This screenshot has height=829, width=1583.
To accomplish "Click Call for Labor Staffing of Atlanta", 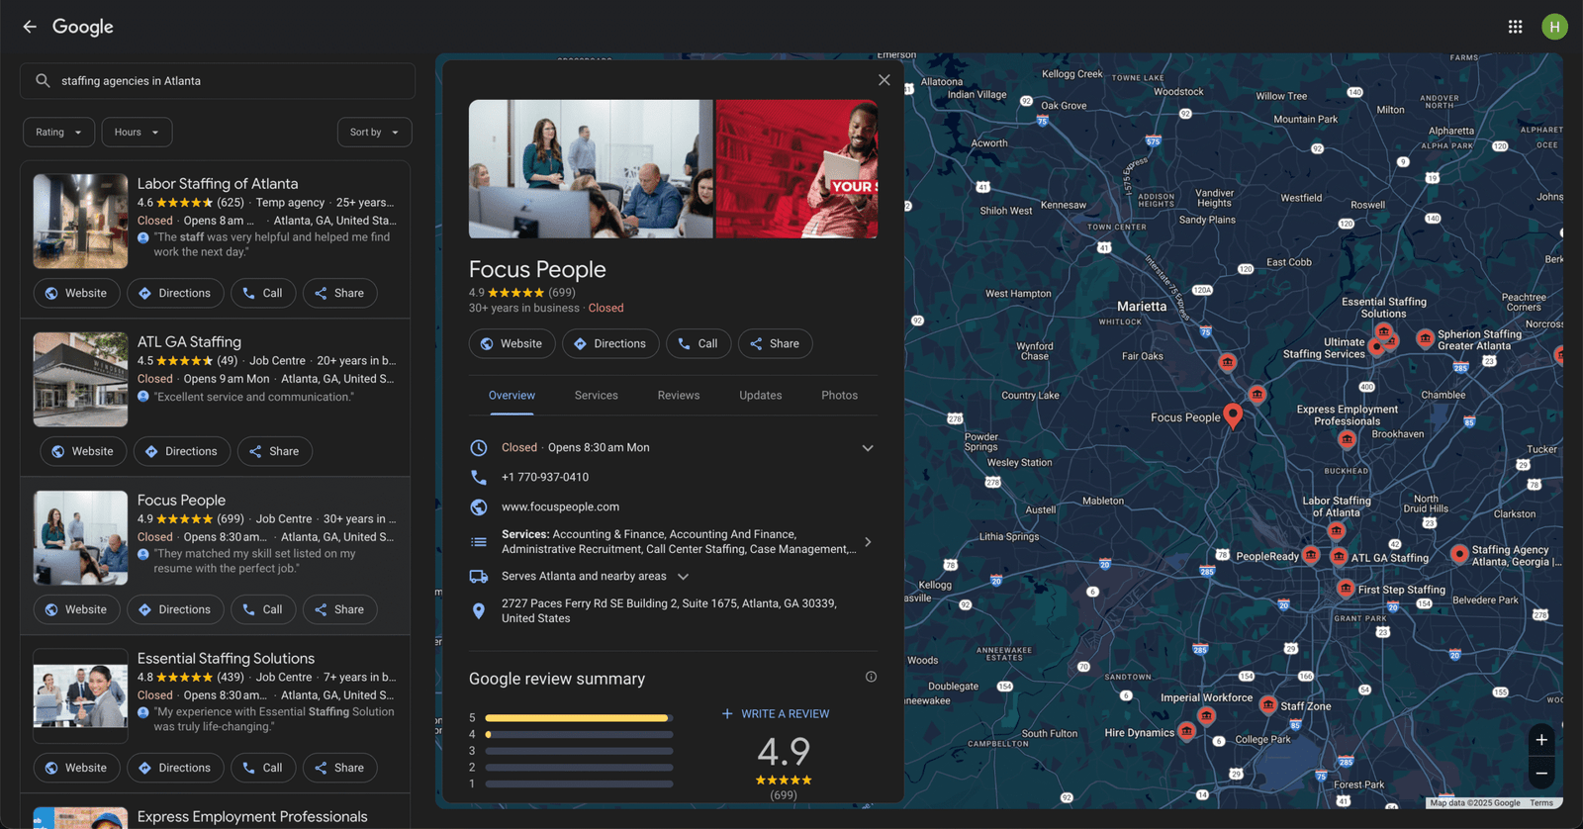I will tap(263, 293).
